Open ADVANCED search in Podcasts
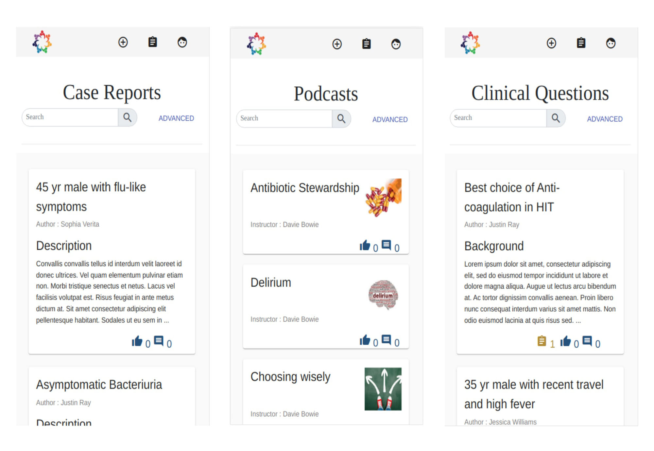The image size is (654, 451). pos(390,119)
